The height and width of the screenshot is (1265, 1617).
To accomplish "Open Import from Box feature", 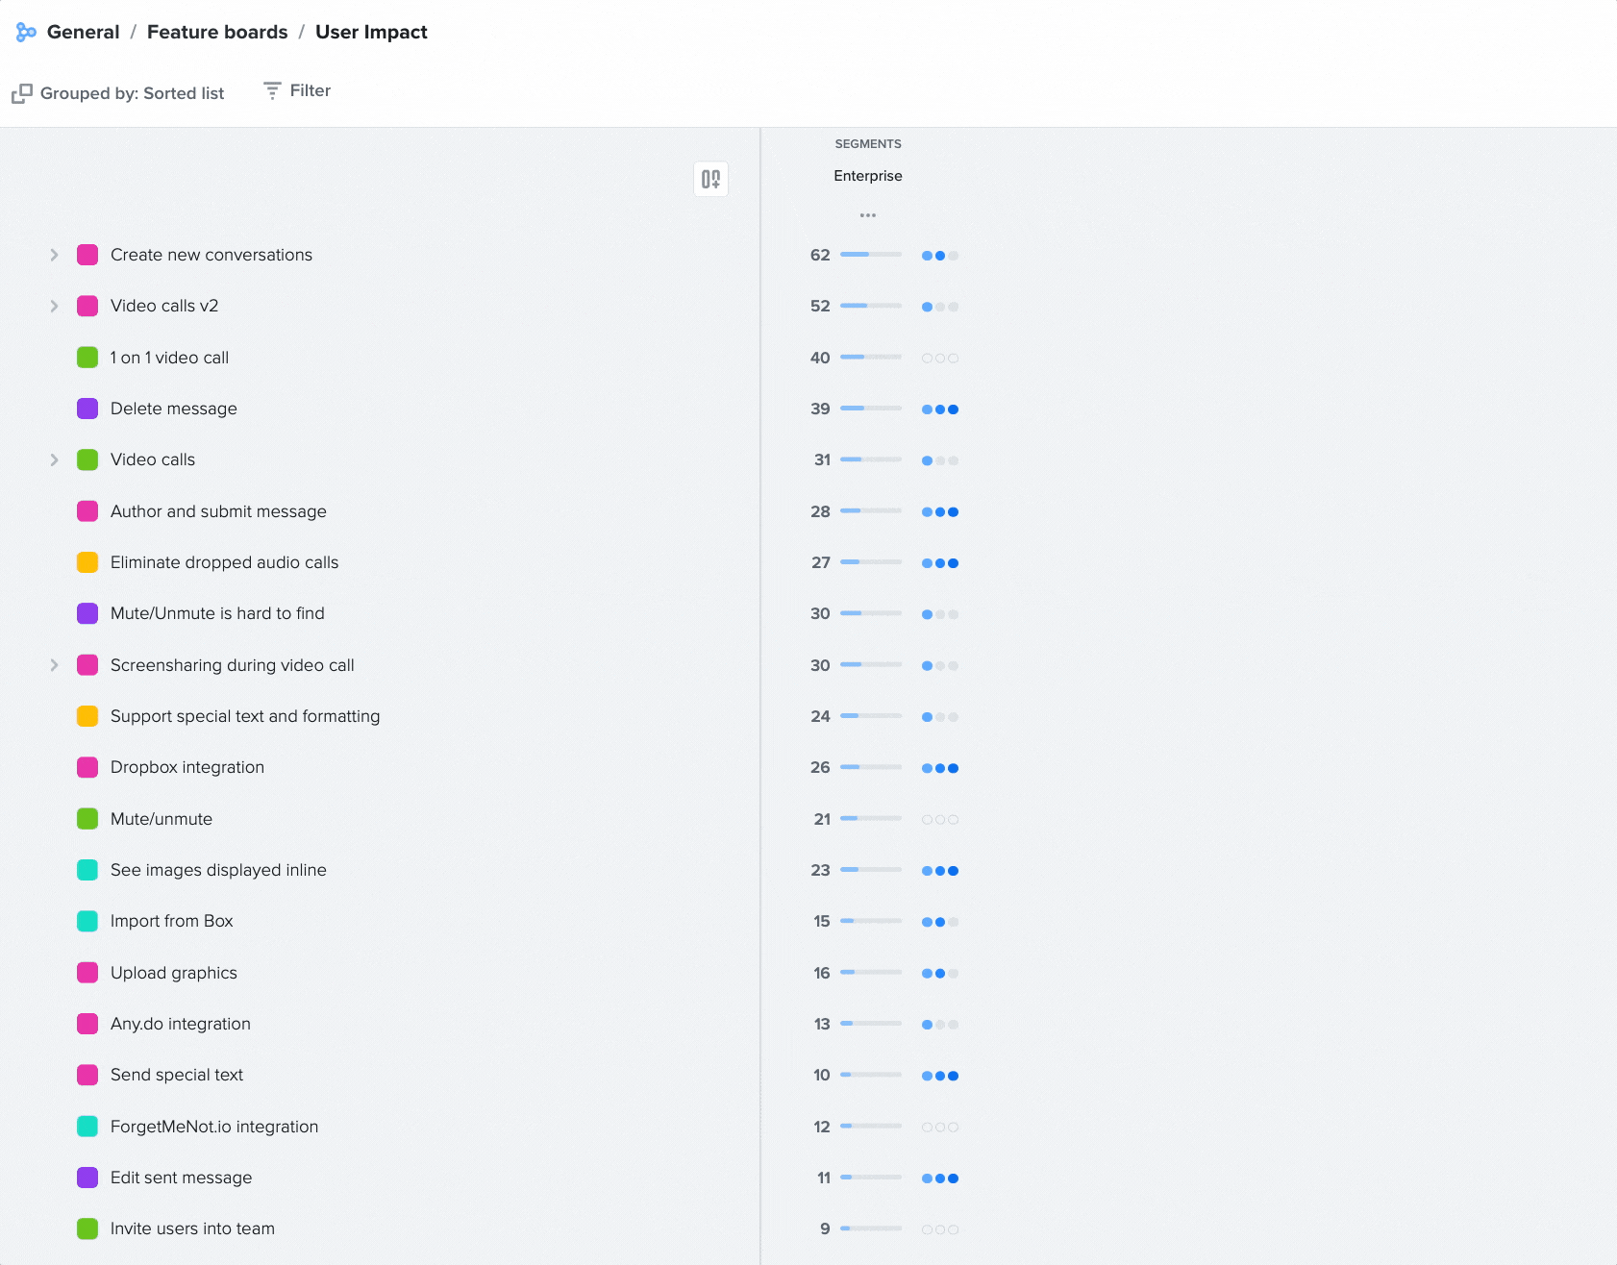I will 172,921.
